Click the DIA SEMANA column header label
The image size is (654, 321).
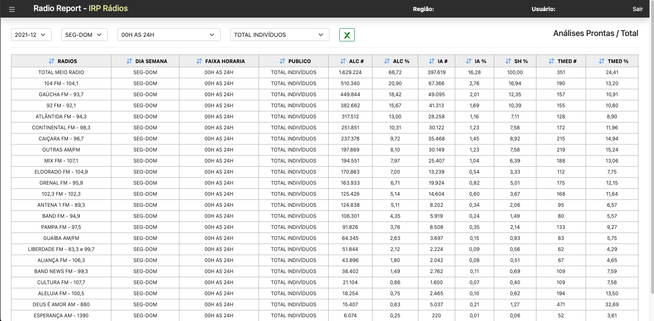coord(151,61)
